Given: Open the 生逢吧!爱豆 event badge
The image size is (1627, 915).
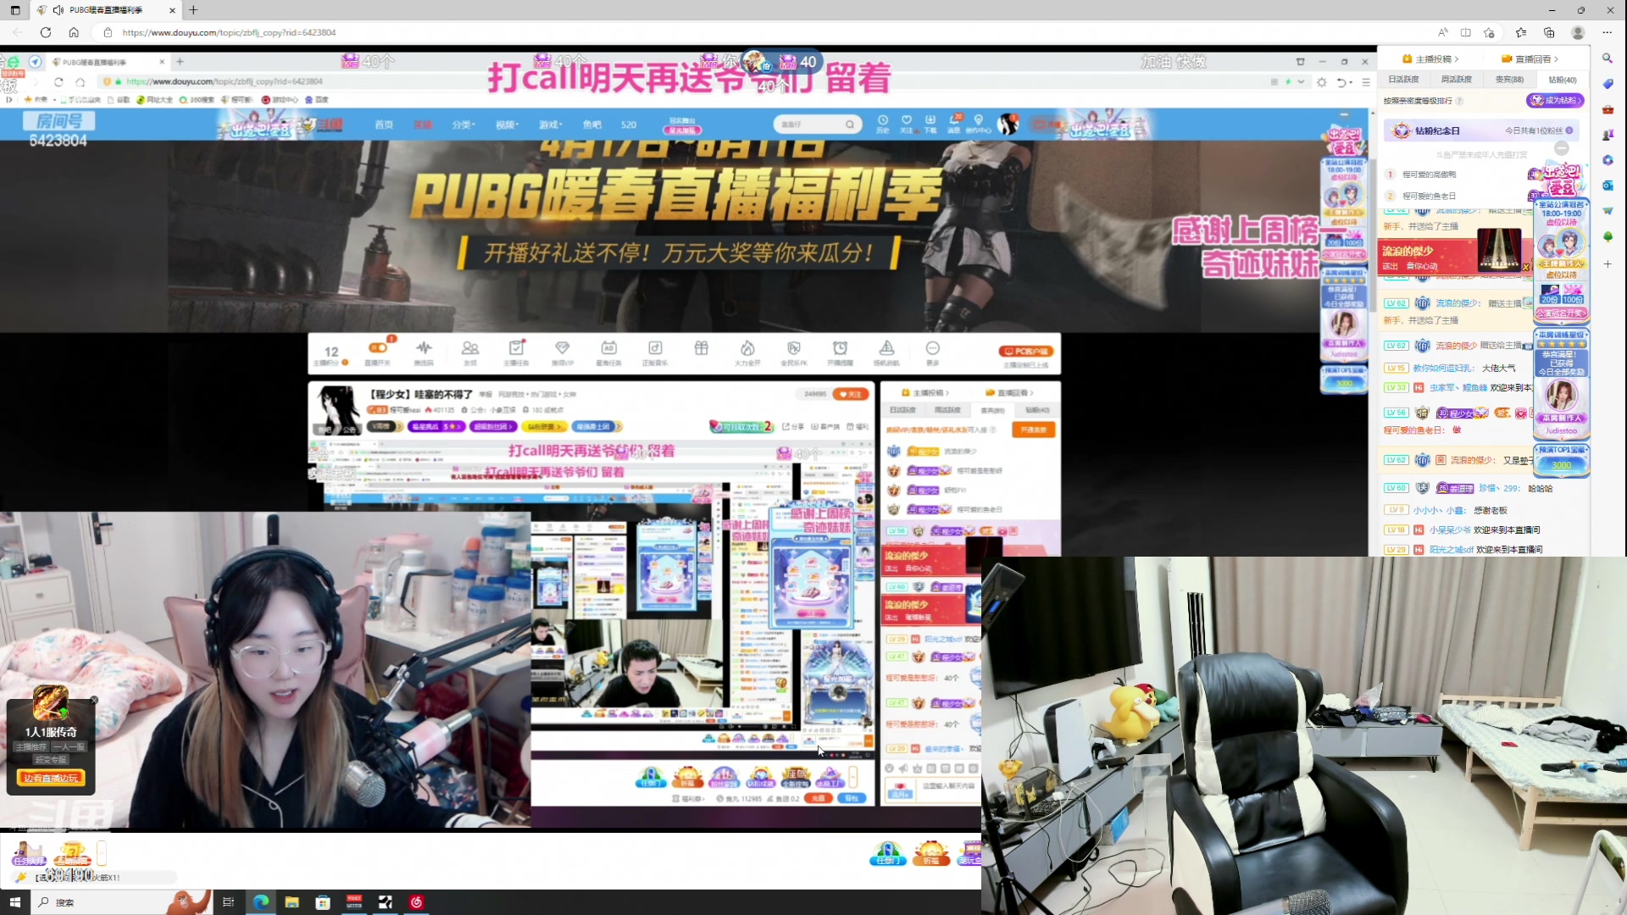Looking at the screenshot, I should click(x=1561, y=180).
